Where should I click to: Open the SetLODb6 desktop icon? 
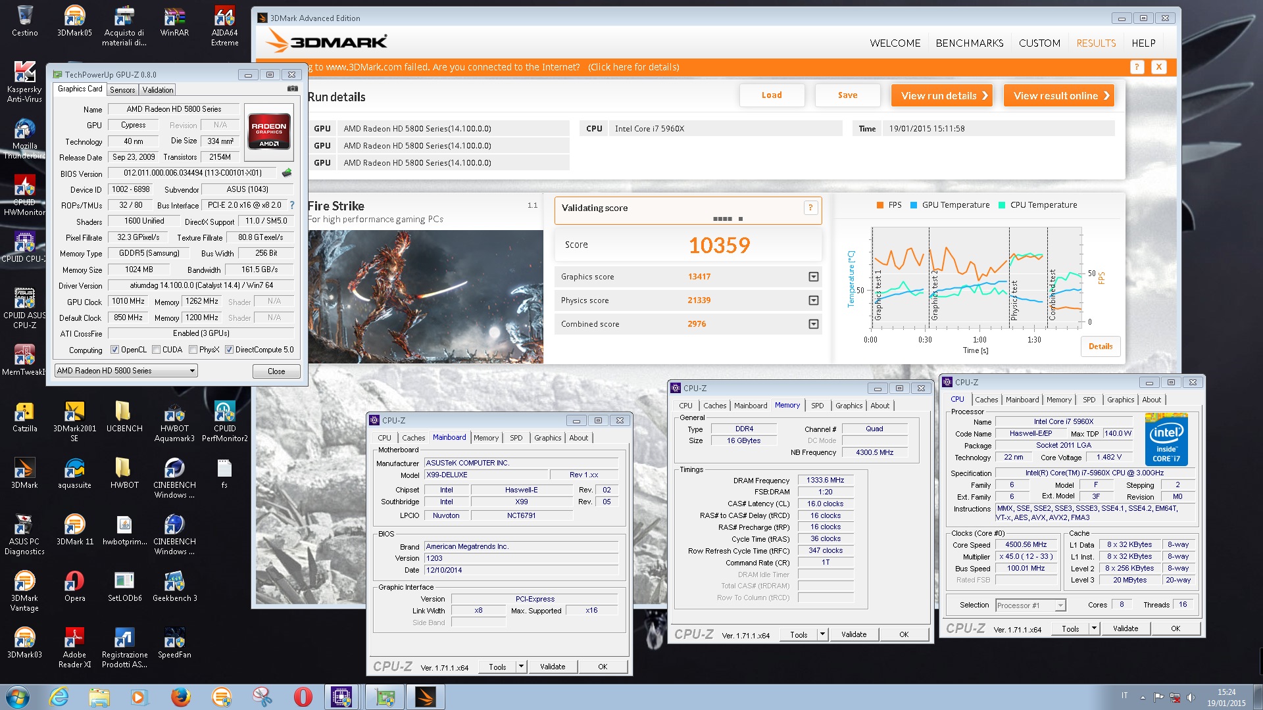click(124, 586)
